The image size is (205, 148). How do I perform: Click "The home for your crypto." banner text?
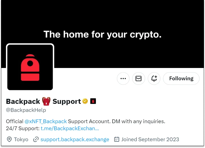pyautogui.click(x=102, y=34)
